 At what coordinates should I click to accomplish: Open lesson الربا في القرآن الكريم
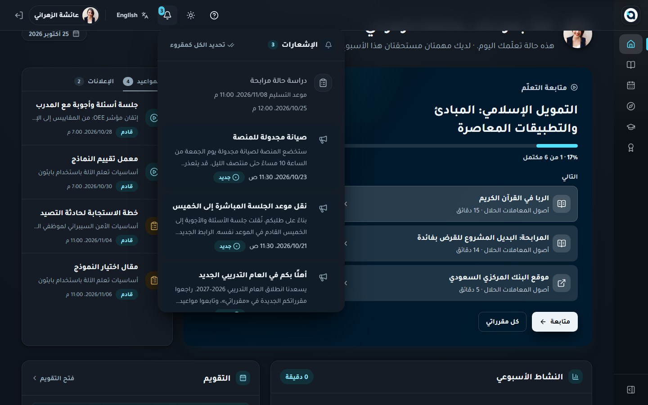461,204
